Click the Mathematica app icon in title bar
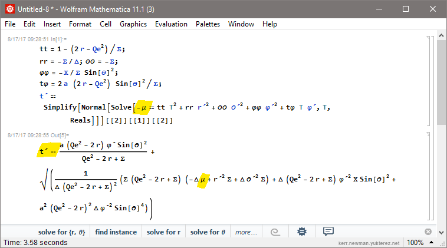Screen dimensions: 447x248 9,9
